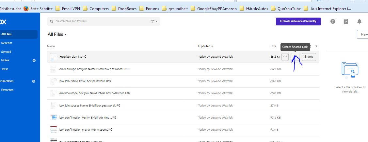
Task: Click thumbnail of error2 europe box Join file
Action: [x=54, y=93]
